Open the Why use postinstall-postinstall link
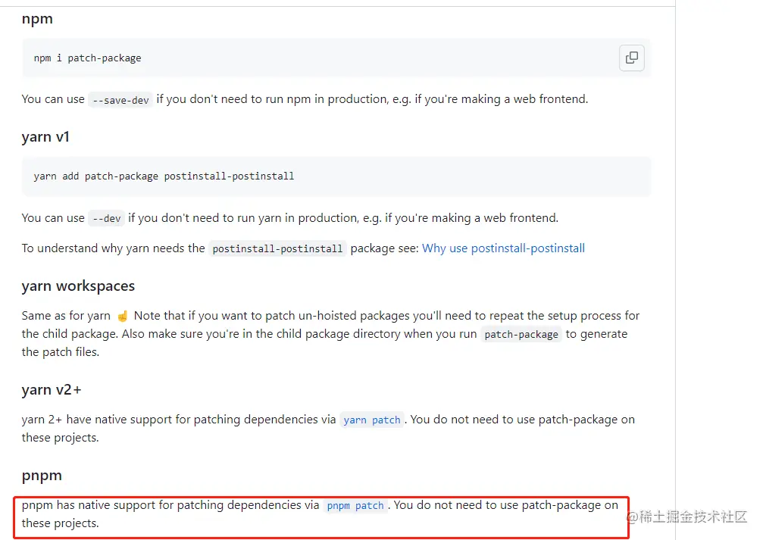 [x=503, y=248]
